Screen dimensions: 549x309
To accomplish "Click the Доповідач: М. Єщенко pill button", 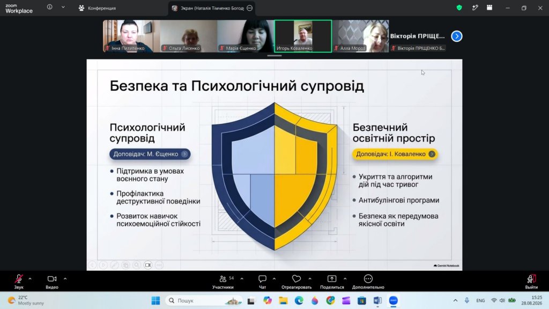I will pyautogui.click(x=150, y=154).
